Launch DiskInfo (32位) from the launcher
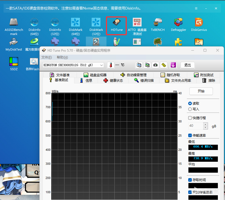The width and height of the screenshot is (225, 200). pyautogui.click(x=55, y=27)
